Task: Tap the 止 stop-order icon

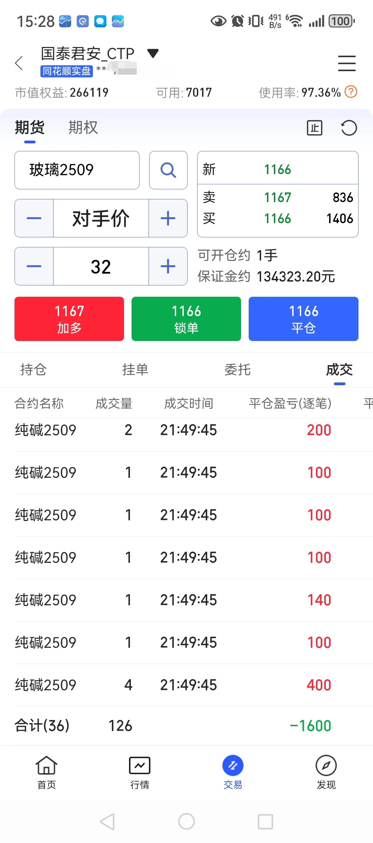Action: [315, 128]
